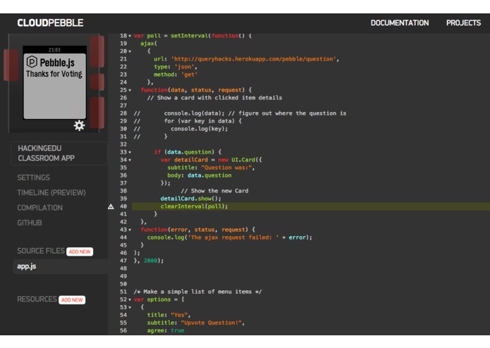Image resolution: width=490 pixels, height=348 pixels.
Task: Click the method: 'get' line
Action: tap(176, 75)
